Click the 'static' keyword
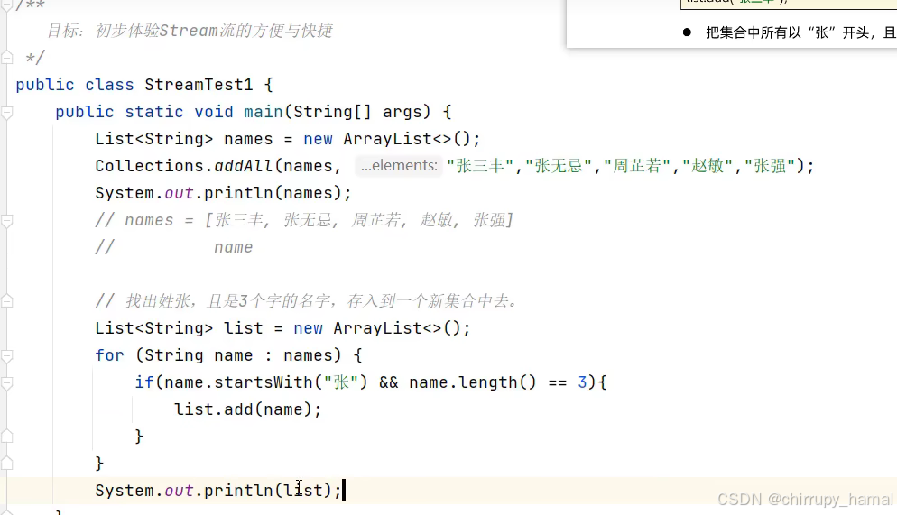Screen dimensions: 897x515 tap(154, 112)
